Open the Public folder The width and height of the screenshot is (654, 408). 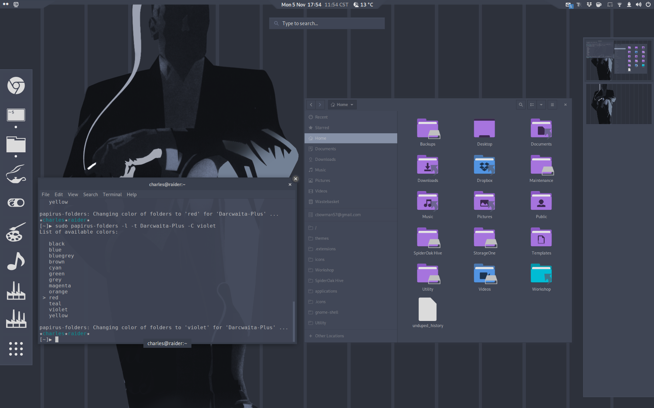(541, 205)
